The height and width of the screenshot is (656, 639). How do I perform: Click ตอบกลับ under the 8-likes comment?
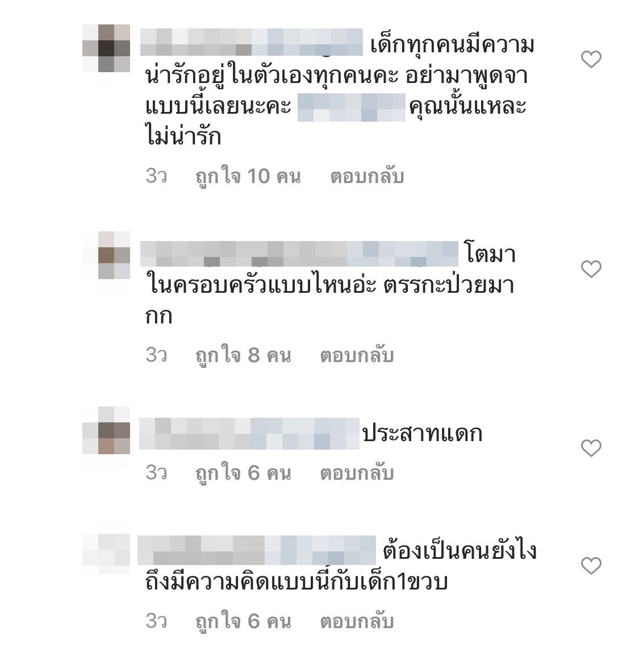357,355
